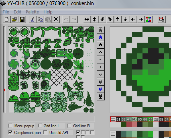The image size is (171, 138).
Task: Click the Copy icon in toolbar
Action: pos(40,19)
